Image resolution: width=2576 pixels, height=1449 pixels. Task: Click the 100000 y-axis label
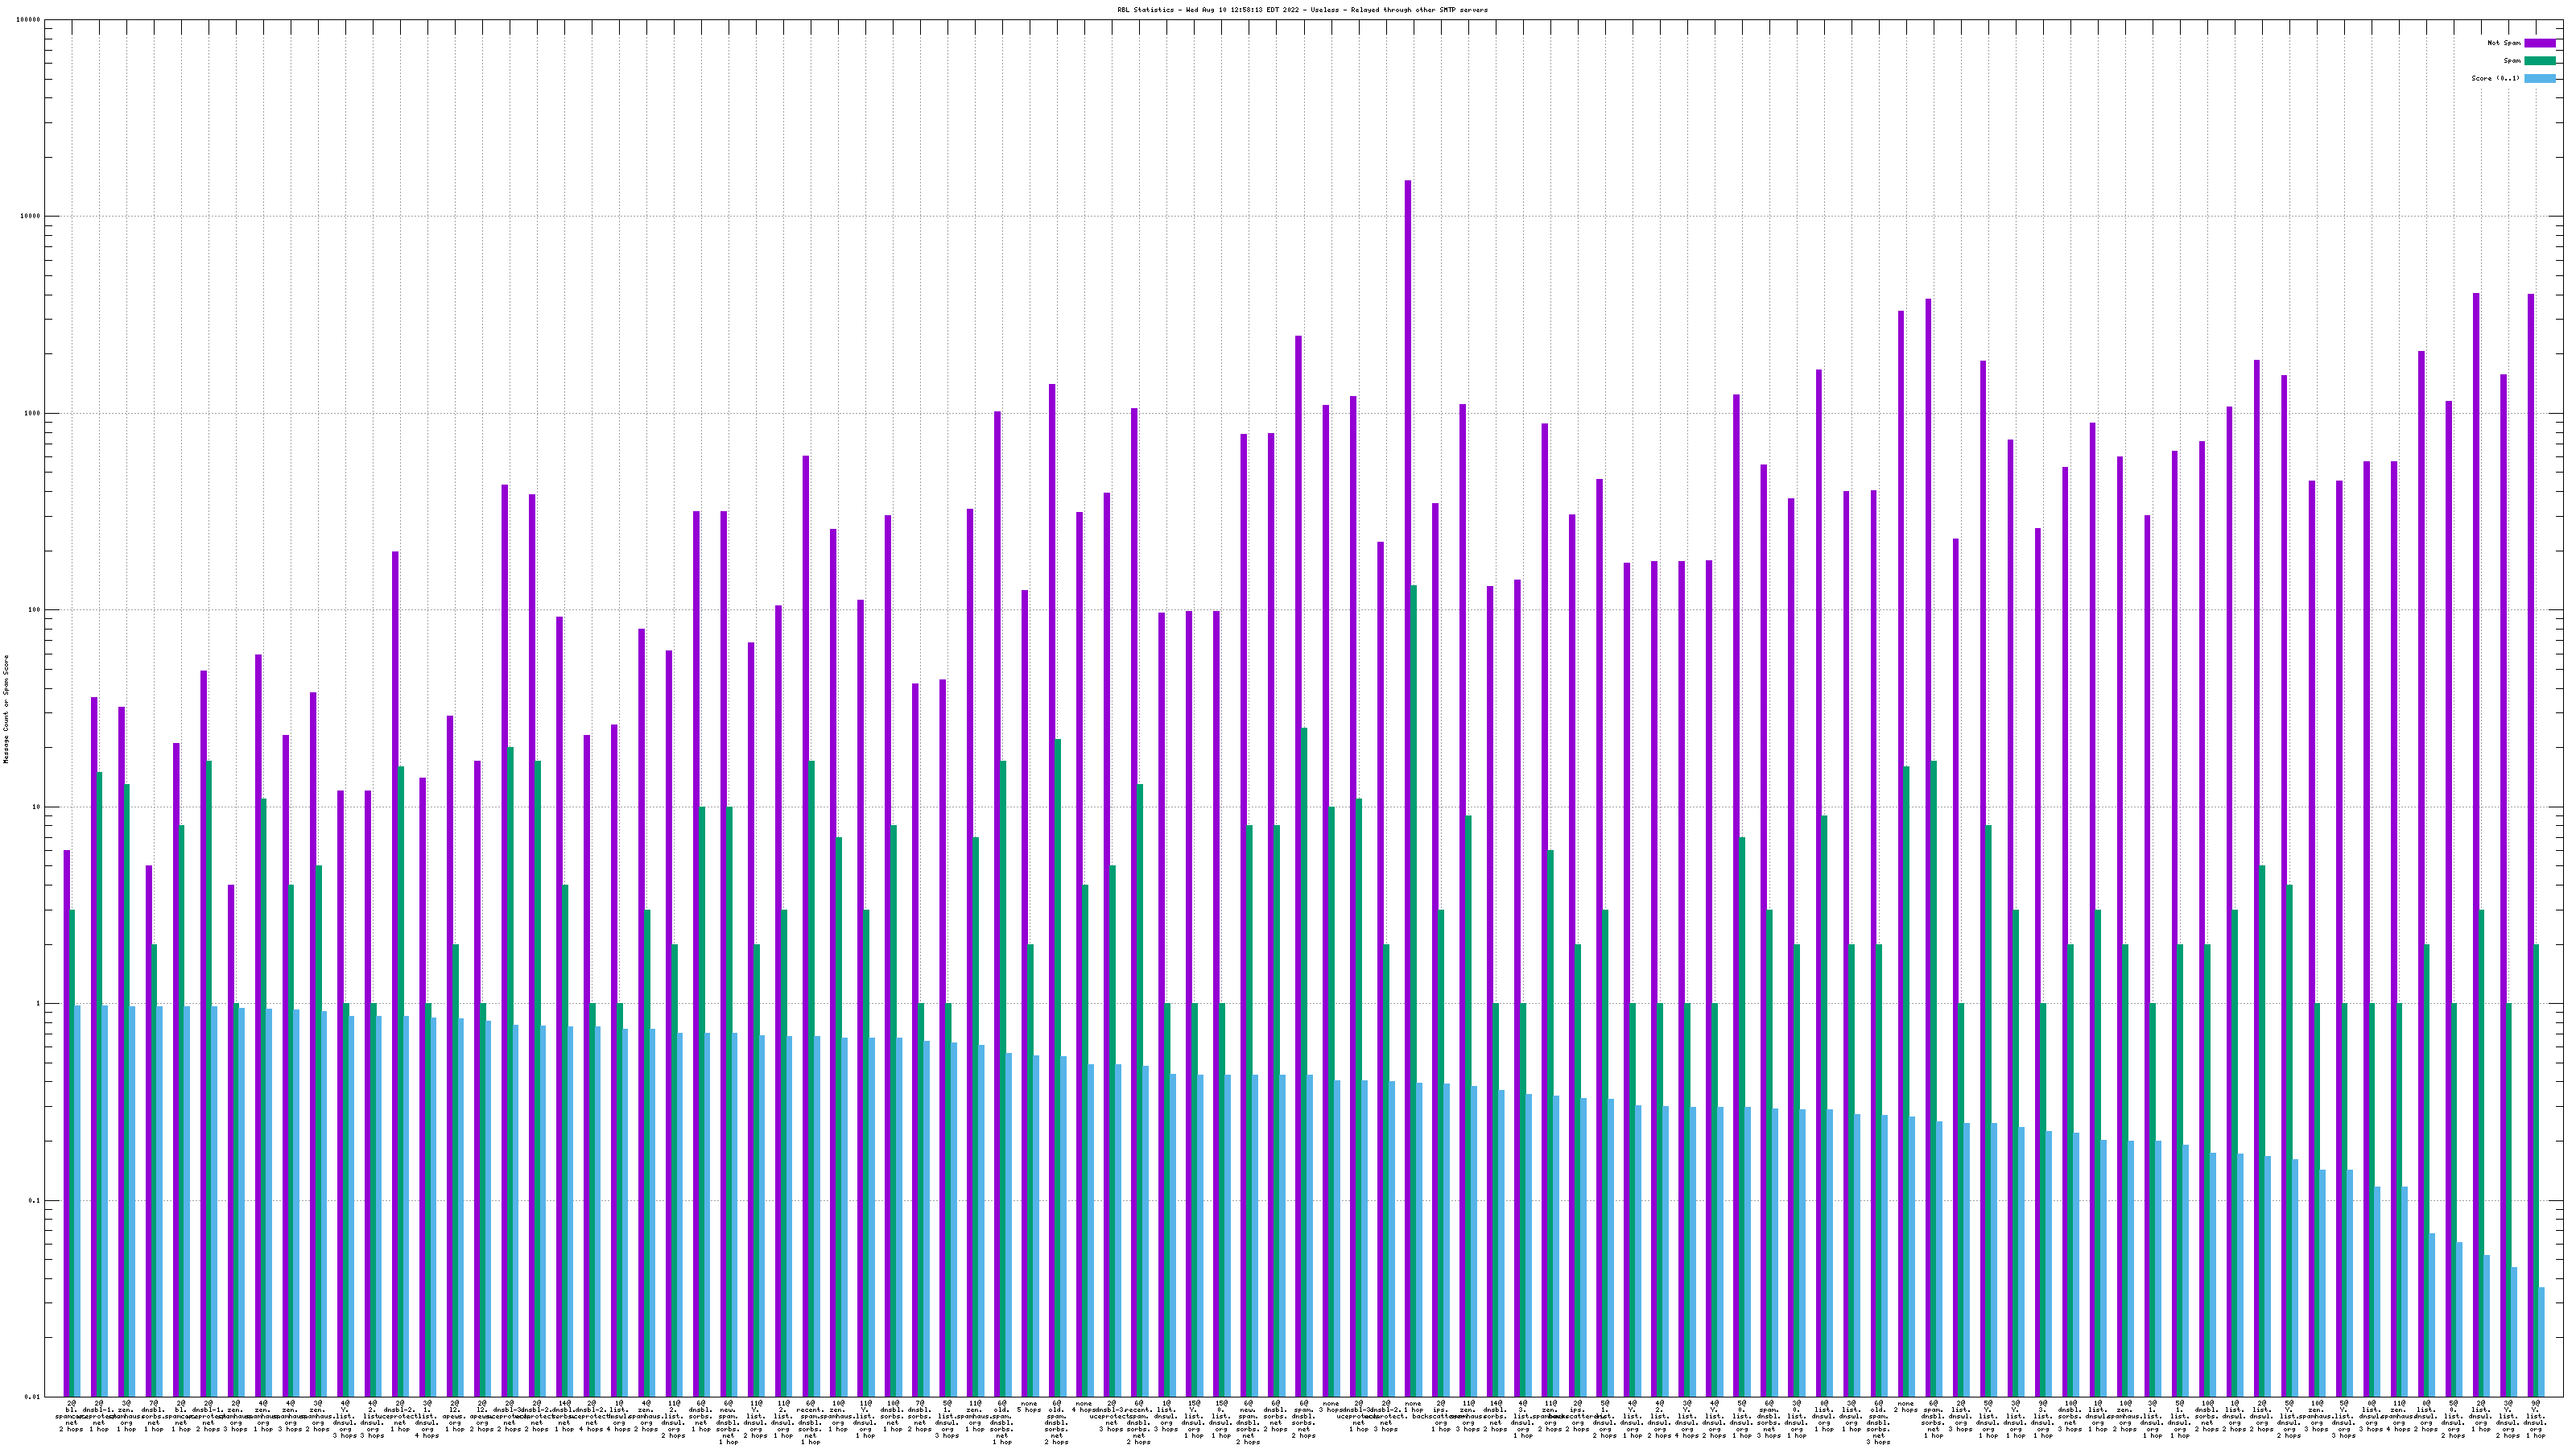click(29, 20)
